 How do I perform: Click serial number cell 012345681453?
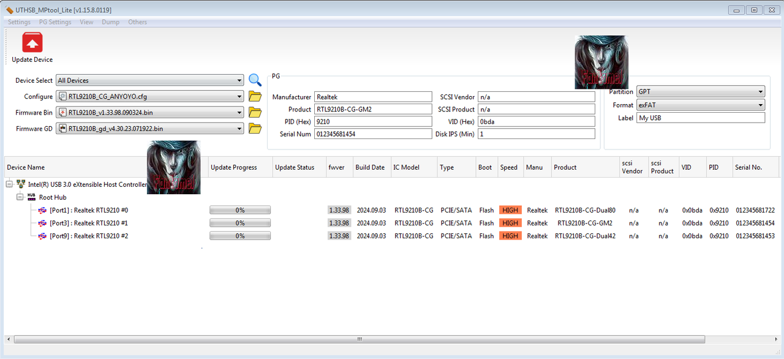[x=755, y=236]
